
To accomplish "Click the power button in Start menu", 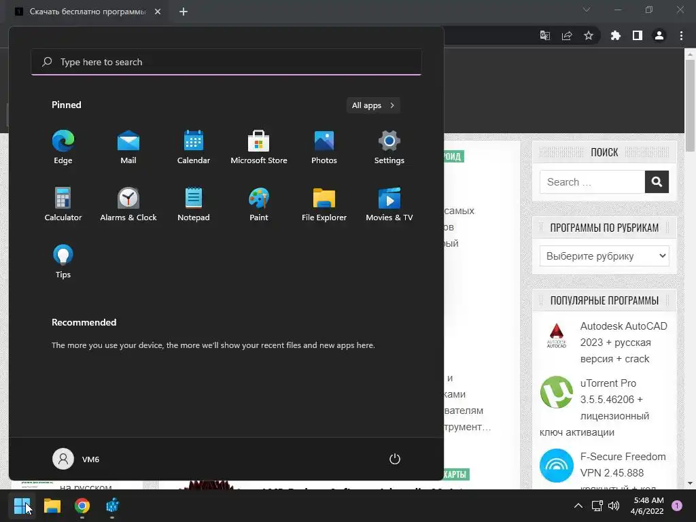I will point(395,459).
